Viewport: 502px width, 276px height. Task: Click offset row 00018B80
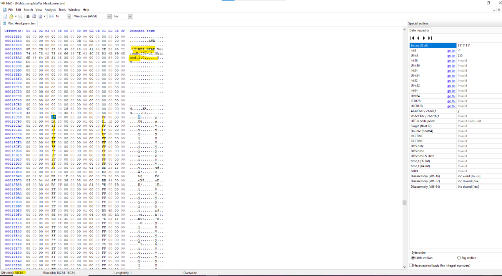point(13,49)
